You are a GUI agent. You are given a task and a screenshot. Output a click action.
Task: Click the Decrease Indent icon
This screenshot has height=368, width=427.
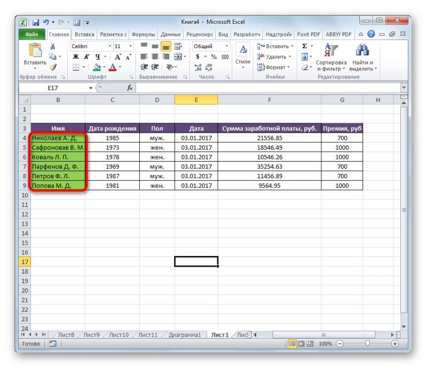tap(144, 67)
